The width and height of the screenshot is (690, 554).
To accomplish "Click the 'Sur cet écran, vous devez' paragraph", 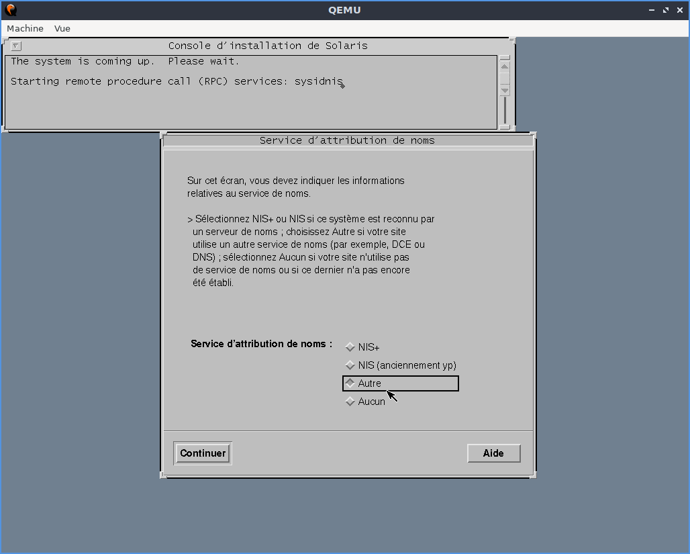I will point(296,187).
